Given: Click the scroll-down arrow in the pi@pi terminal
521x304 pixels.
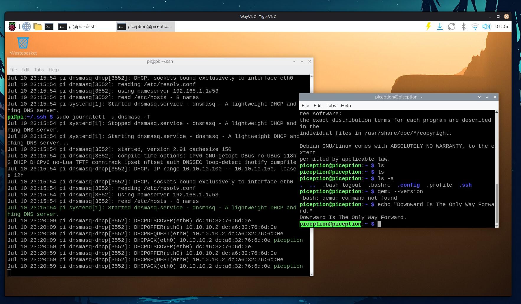Looking at the screenshot, I should tap(311, 275).
